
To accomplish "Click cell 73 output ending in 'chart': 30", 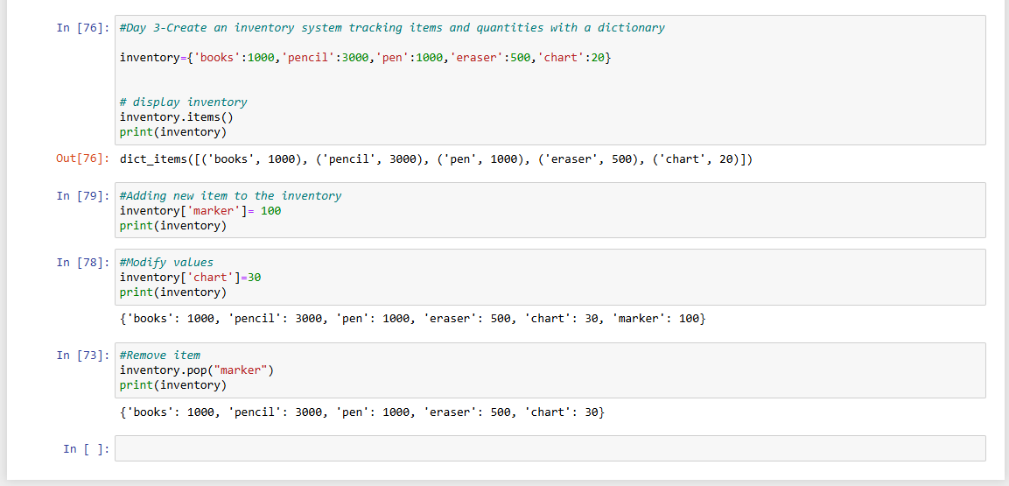I will point(362,412).
